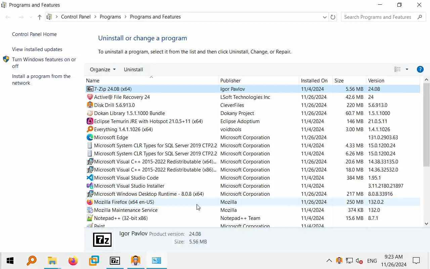
Task: Refresh the Programs and Features list
Action: pyautogui.click(x=333, y=17)
